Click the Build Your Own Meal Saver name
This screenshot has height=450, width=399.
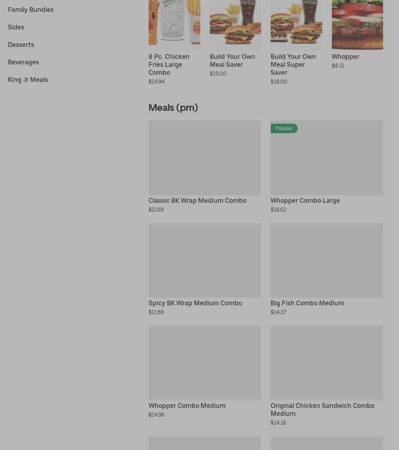[x=232, y=60]
